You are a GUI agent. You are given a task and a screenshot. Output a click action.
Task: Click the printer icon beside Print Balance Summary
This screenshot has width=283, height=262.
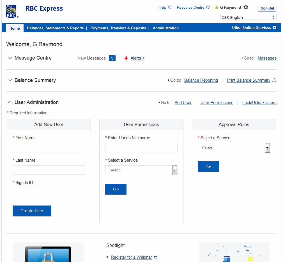[274, 80]
